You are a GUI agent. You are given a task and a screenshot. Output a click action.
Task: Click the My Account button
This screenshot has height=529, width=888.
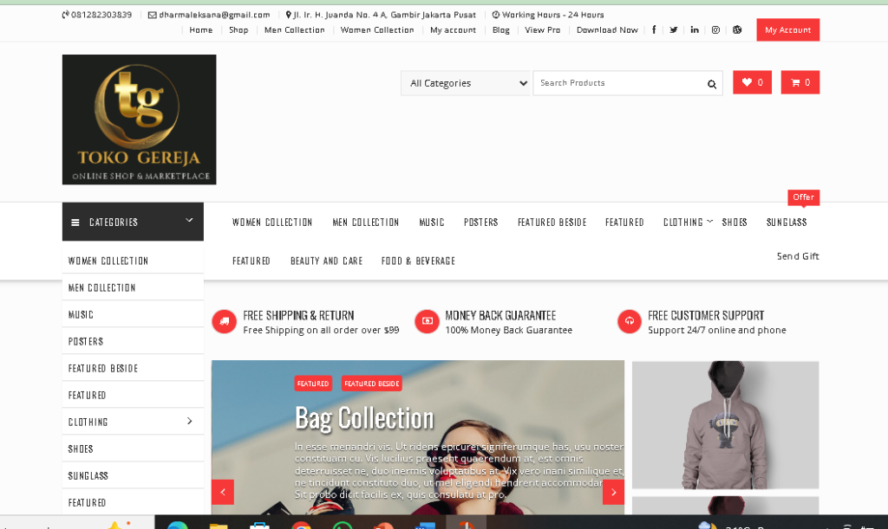(x=787, y=29)
